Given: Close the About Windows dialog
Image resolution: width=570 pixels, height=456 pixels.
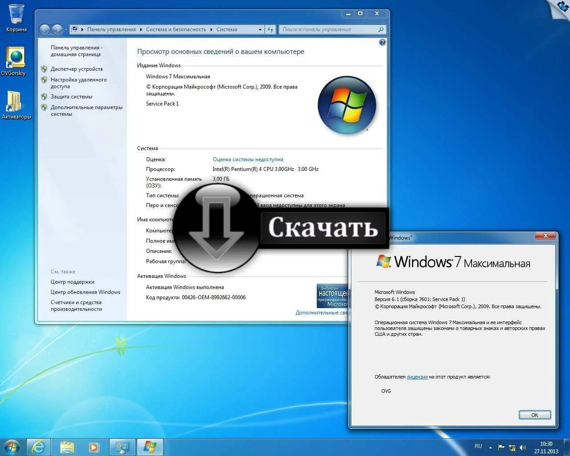Looking at the screenshot, I should coord(546,236).
